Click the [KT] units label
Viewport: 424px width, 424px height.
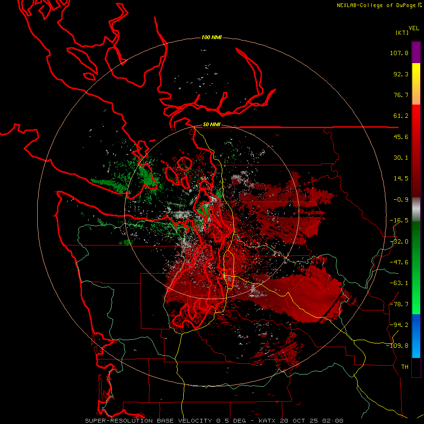coord(402,33)
